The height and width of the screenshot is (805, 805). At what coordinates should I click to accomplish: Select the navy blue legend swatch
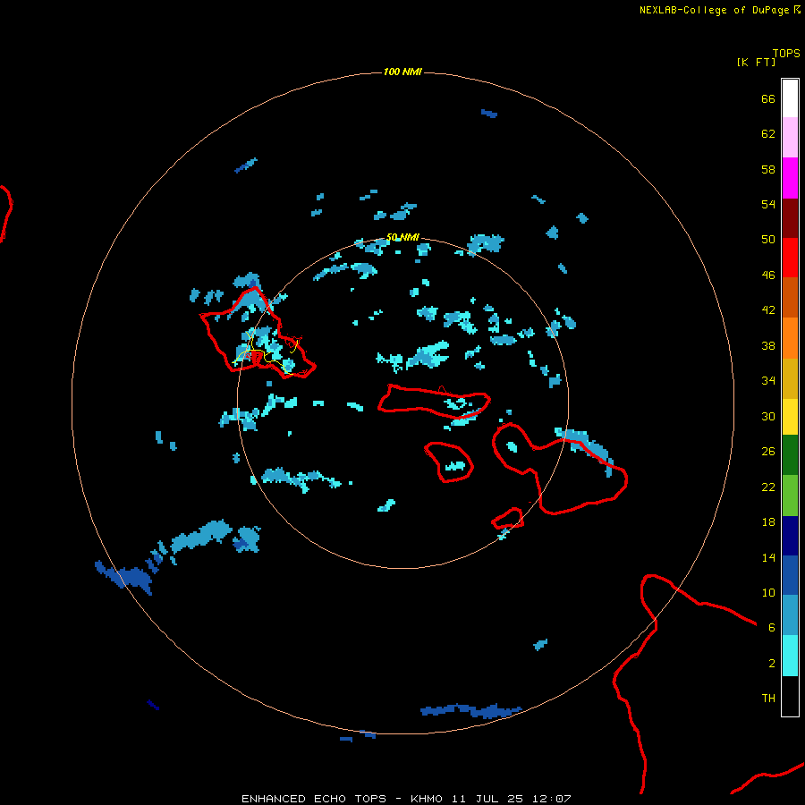click(x=790, y=536)
